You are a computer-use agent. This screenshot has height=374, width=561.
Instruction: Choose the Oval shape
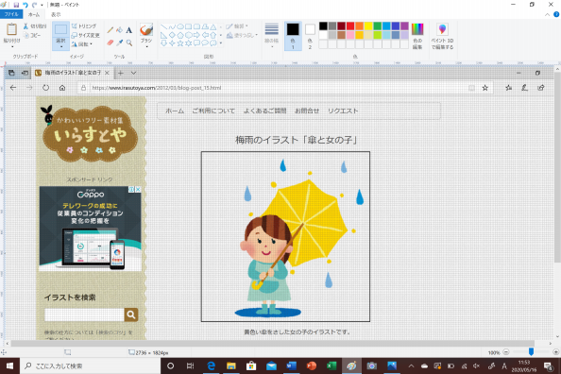coord(180,26)
